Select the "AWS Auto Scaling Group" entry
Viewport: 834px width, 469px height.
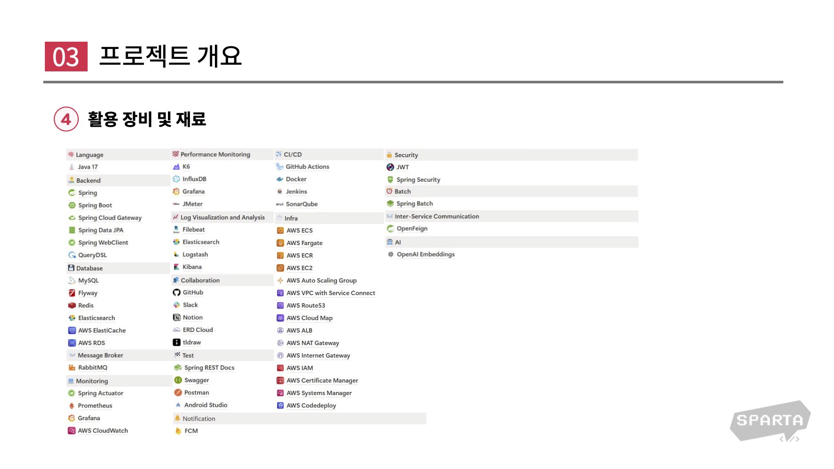(x=322, y=280)
